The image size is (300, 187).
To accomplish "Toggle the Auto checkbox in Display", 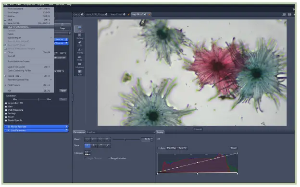I will pyautogui.click(x=159, y=148).
